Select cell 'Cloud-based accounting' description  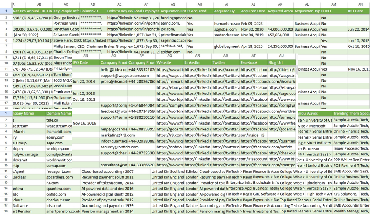click(x=102, y=172)
